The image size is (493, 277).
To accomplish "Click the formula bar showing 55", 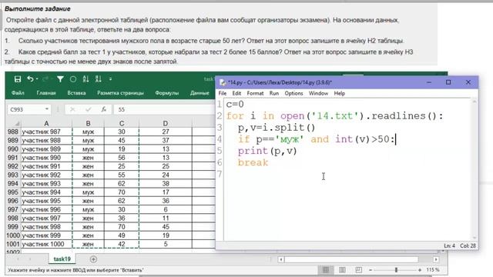I will [x=163, y=109].
